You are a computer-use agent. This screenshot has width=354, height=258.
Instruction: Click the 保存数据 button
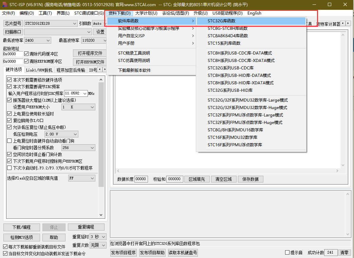tap(250, 179)
